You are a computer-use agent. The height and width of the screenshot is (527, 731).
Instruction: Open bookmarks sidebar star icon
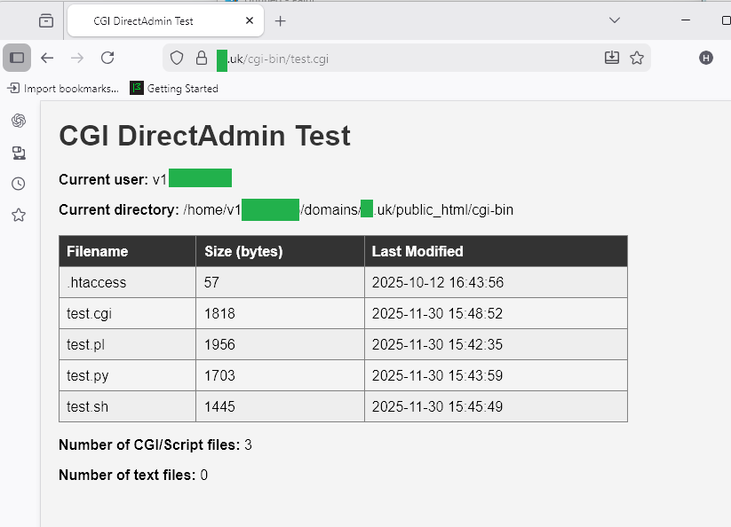tap(19, 215)
